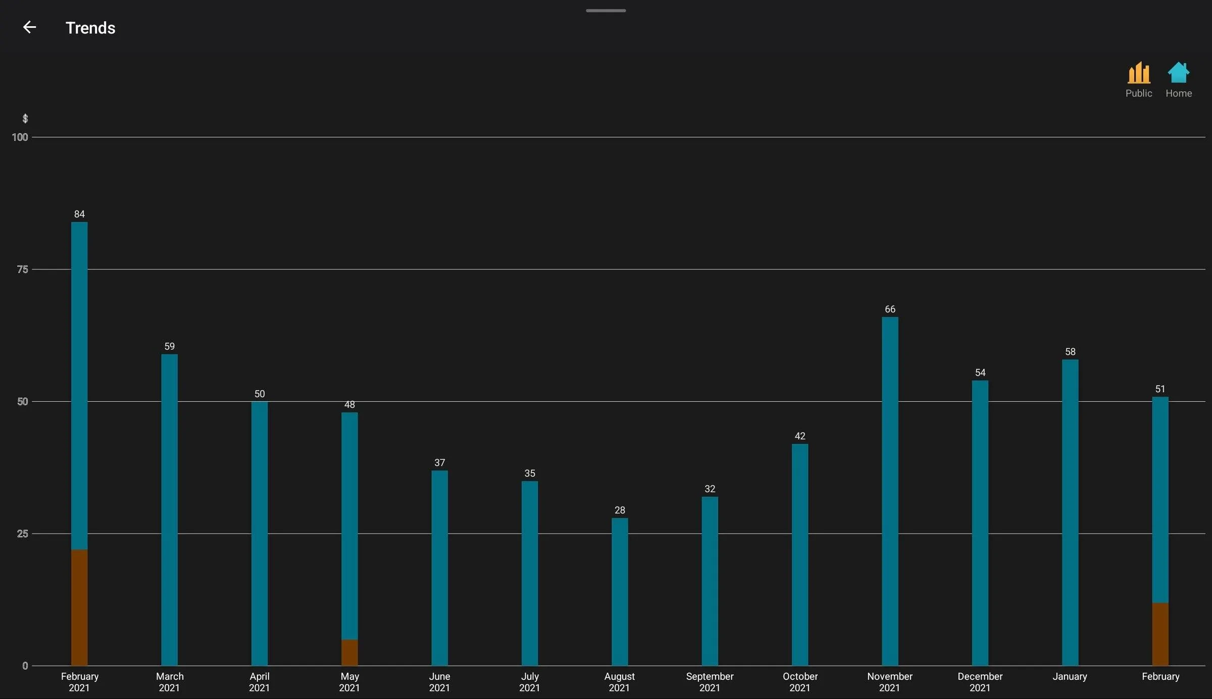Click the dollar sign axis unit

click(x=25, y=119)
